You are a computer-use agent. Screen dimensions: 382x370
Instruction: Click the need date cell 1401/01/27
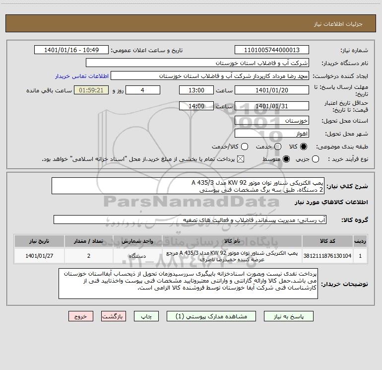[39, 256]
